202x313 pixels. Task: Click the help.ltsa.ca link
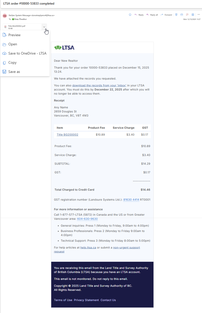(88, 247)
